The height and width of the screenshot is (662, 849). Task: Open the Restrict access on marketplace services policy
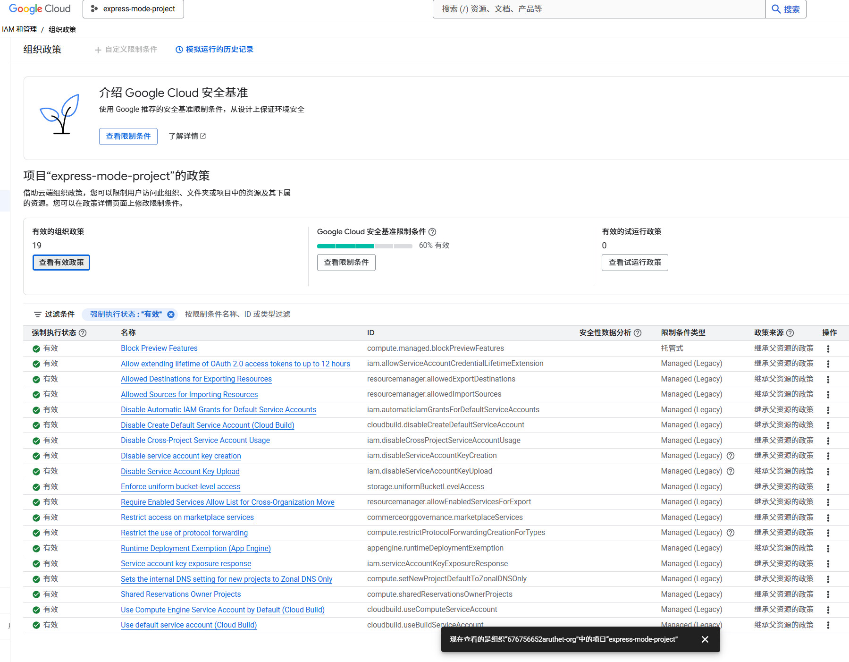187,518
